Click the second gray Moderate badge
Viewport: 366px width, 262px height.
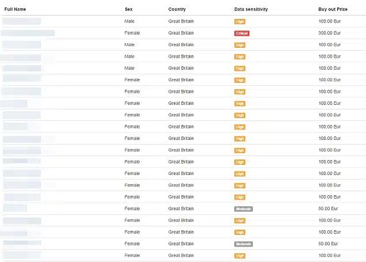pyautogui.click(x=244, y=244)
